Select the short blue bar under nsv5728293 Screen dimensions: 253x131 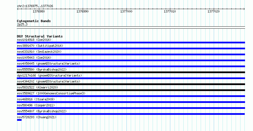click(19, 120)
